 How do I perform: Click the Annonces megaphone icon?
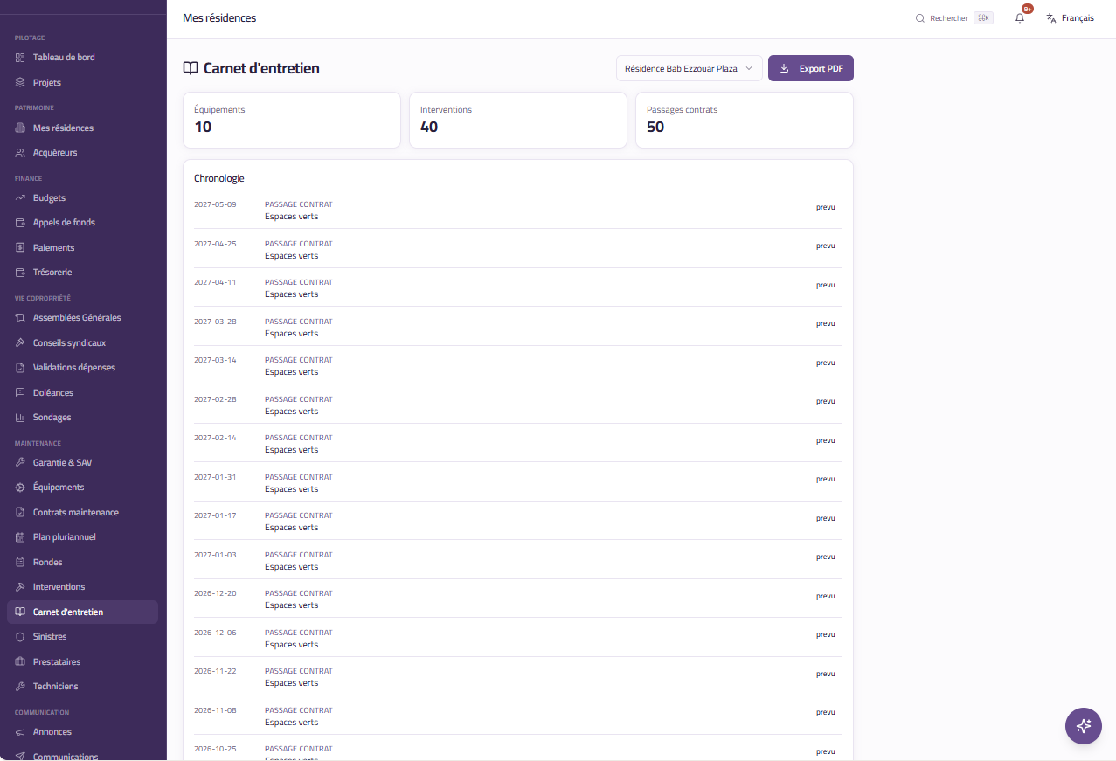click(20, 732)
